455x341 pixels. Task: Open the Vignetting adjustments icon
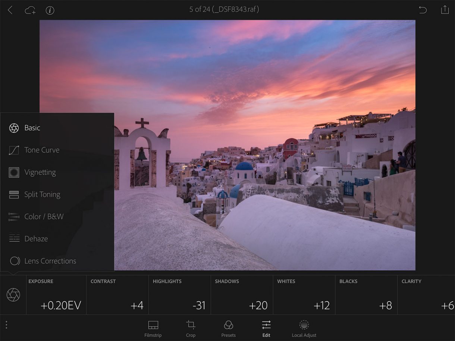[14, 172]
